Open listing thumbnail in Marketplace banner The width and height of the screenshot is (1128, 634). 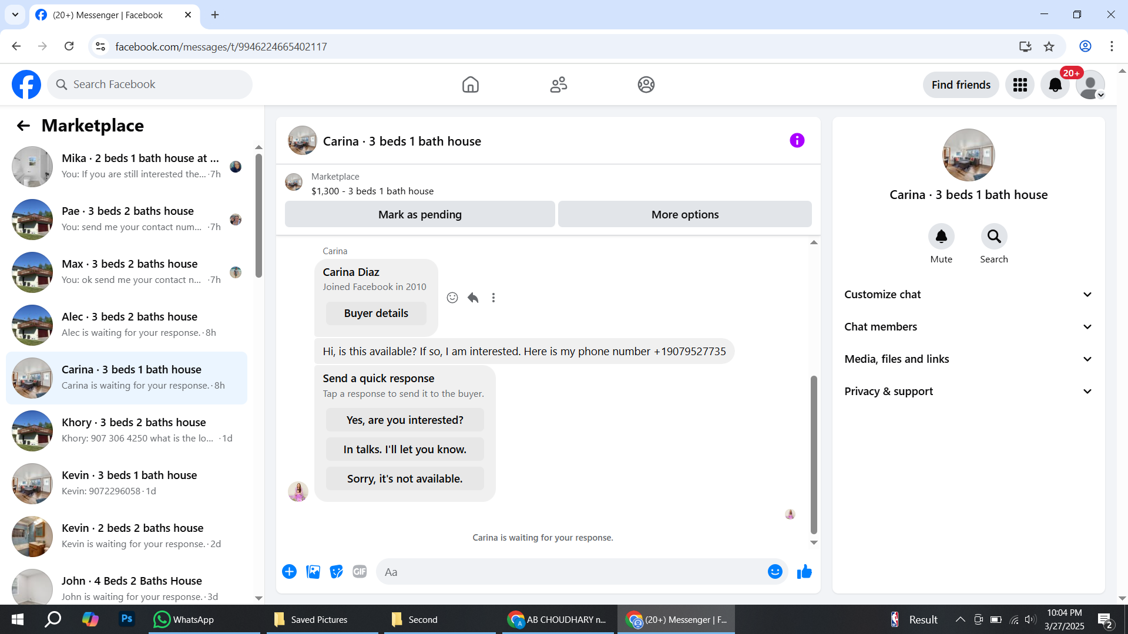[294, 182]
